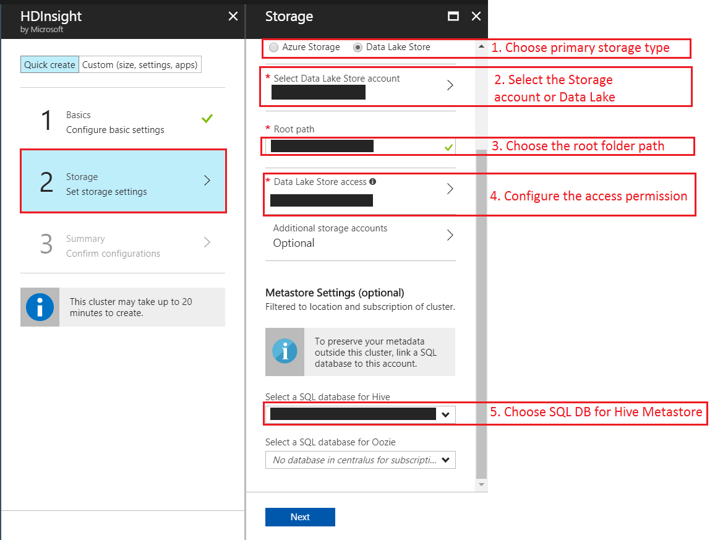Click the 'HDInsight' blade title

tap(51, 17)
